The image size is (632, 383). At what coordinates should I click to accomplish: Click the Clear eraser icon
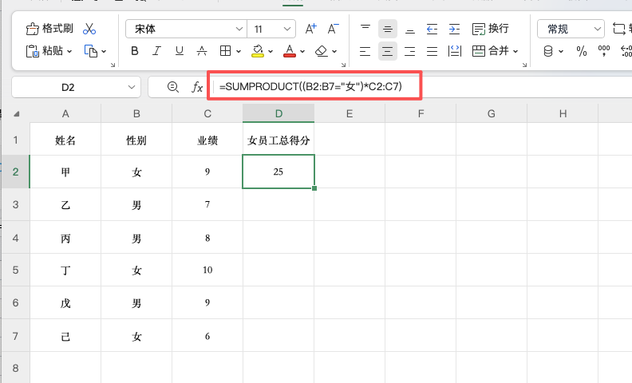coord(322,51)
